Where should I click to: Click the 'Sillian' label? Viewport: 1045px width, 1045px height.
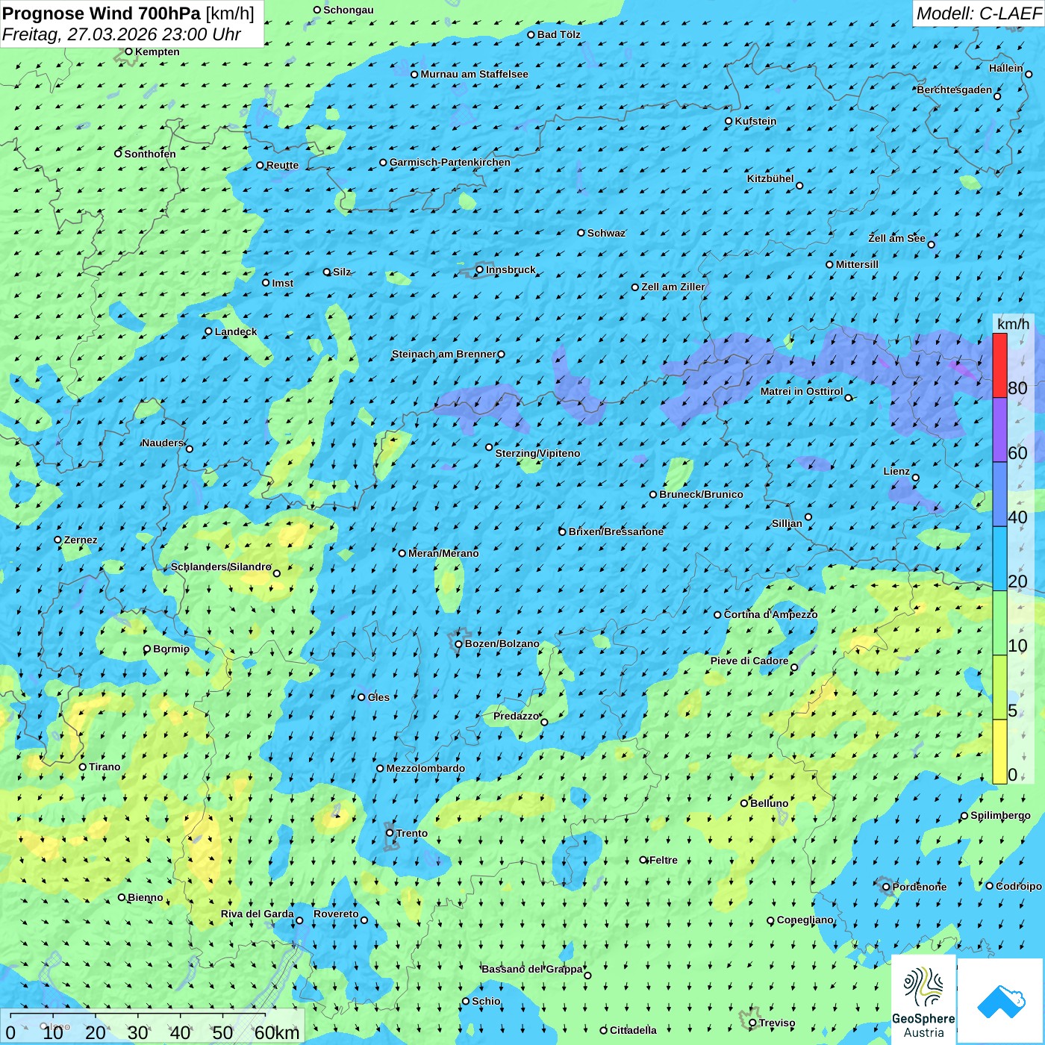787,523
